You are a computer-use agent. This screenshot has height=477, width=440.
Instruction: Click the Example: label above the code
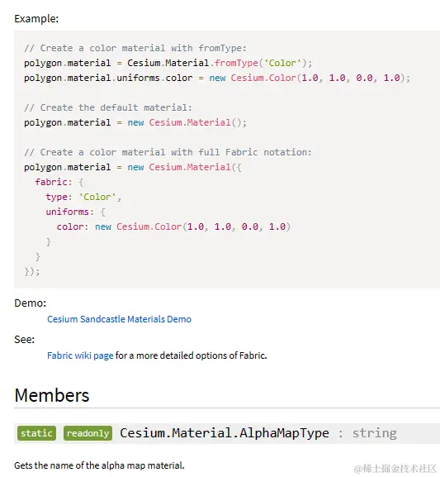36,18
